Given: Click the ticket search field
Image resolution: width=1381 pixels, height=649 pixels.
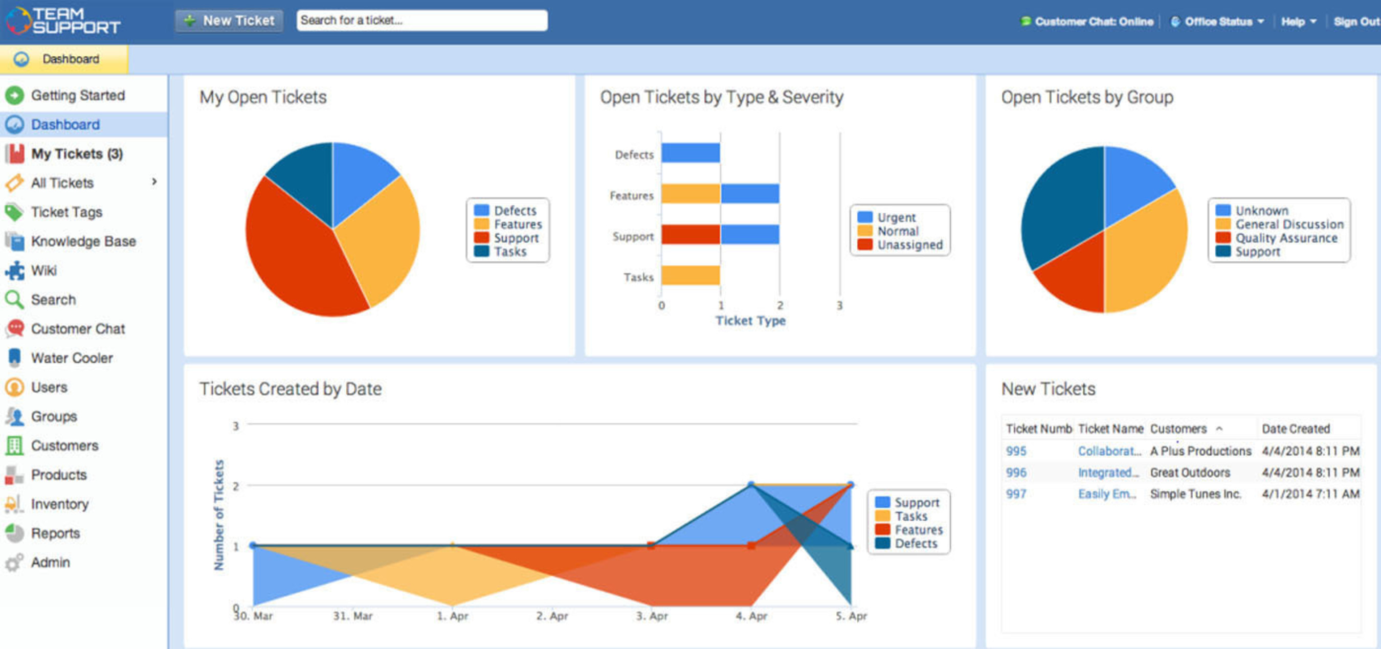Looking at the screenshot, I should (x=421, y=20).
